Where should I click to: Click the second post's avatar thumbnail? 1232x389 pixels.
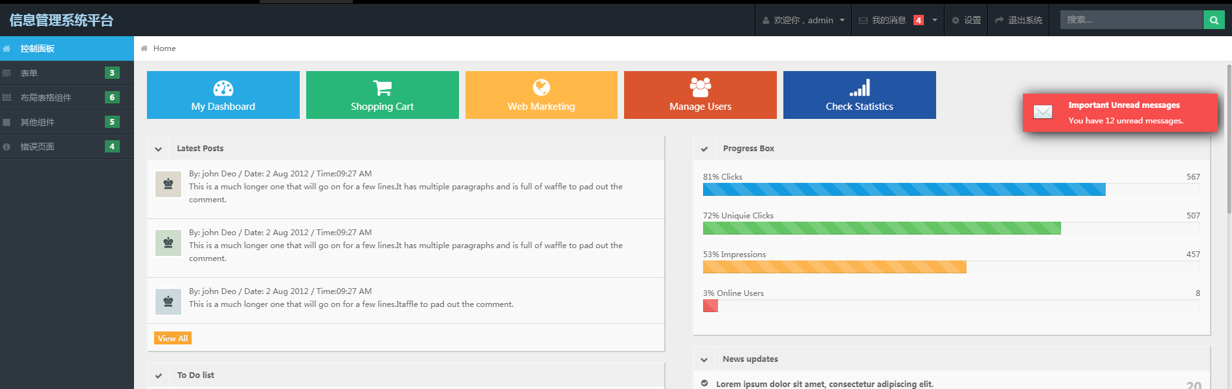[x=168, y=243]
